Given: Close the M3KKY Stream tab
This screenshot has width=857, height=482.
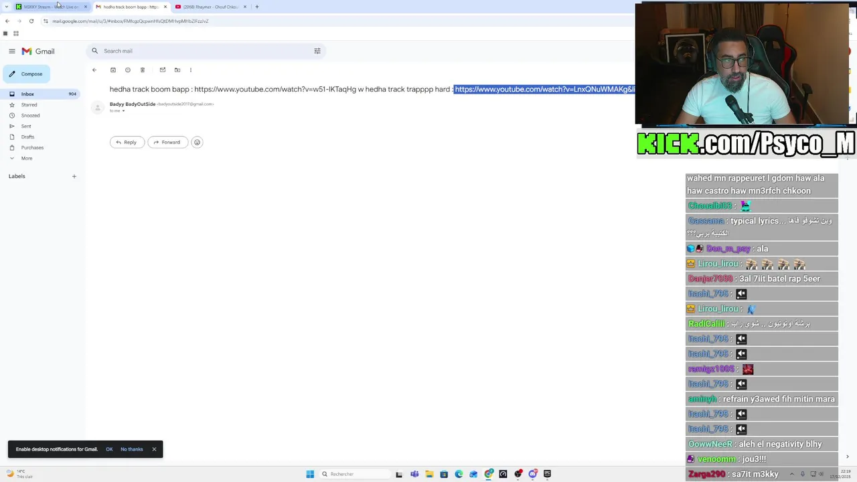Looking at the screenshot, I should pos(86,7).
